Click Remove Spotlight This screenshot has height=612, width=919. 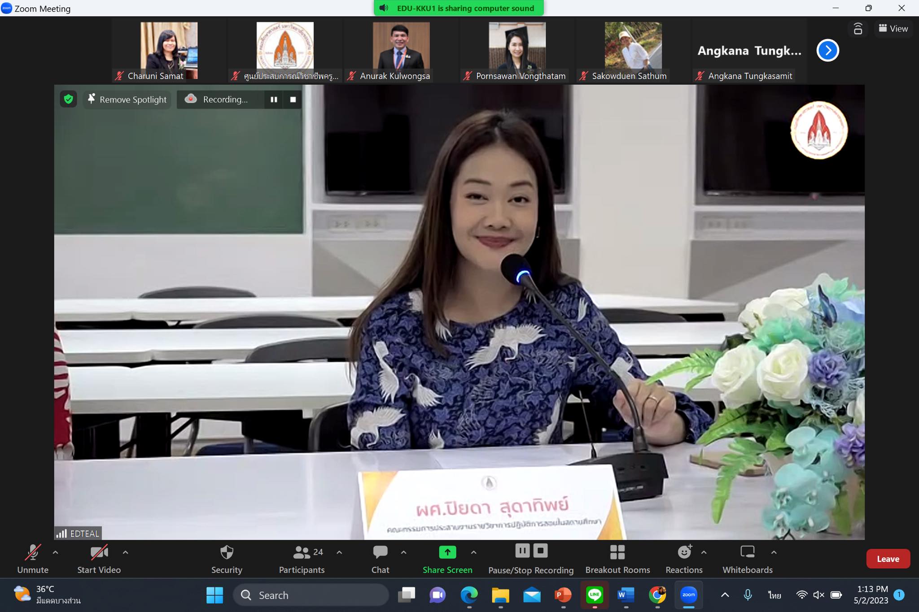pyautogui.click(x=127, y=99)
